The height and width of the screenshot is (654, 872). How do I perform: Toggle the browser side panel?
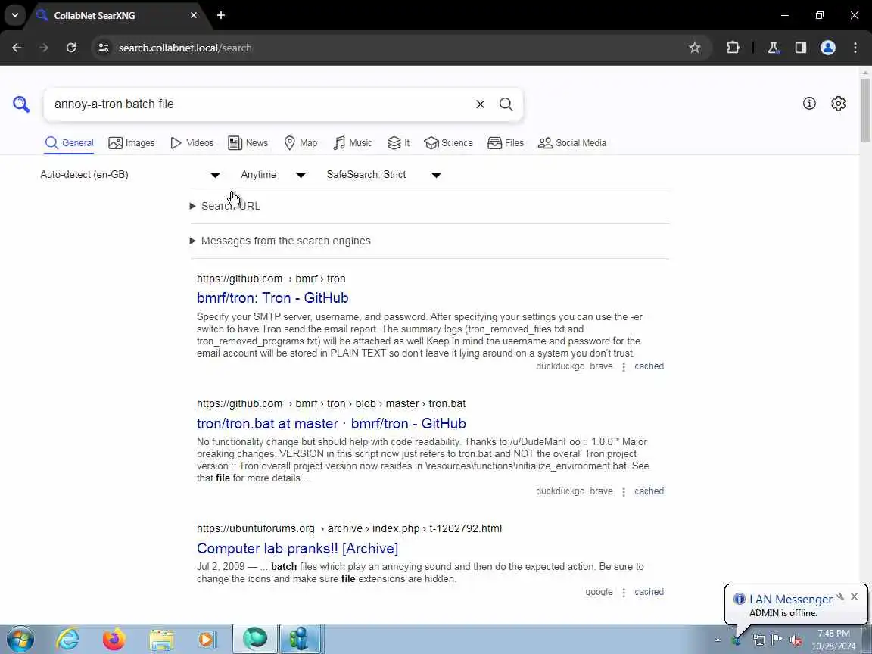(801, 48)
